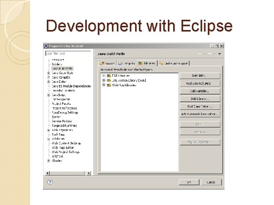Confirm with the OK button
Image resolution: width=274 pixels, height=205 pixels.
(189, 182)
